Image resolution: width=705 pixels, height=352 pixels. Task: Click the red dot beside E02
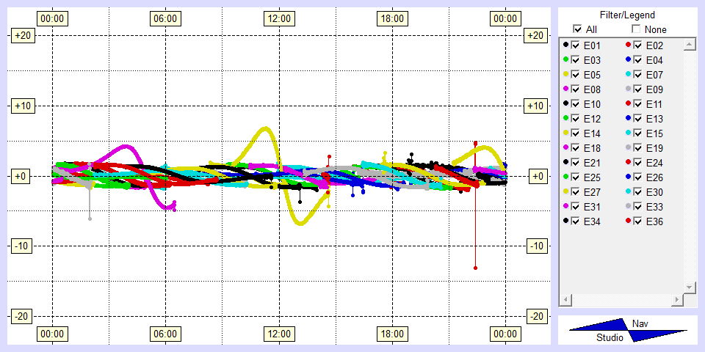pos(629,45)
